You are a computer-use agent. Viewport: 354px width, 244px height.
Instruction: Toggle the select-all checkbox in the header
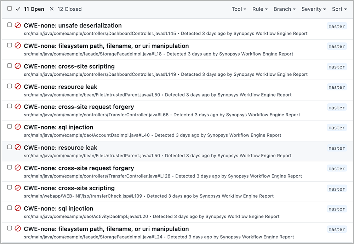tap(10, 8)
